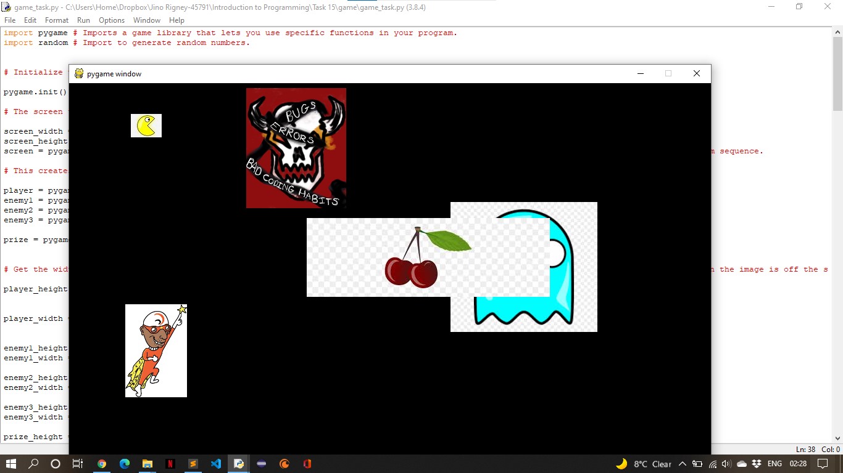Open the Window menu in IDLE

coord(147,20)
